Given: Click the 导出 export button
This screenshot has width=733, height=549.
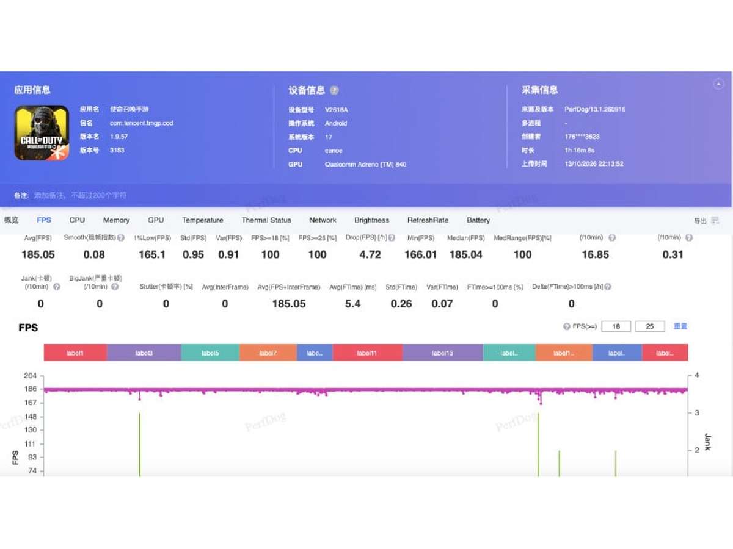Looking at the screenshot, I should click(x=706, y=221).
